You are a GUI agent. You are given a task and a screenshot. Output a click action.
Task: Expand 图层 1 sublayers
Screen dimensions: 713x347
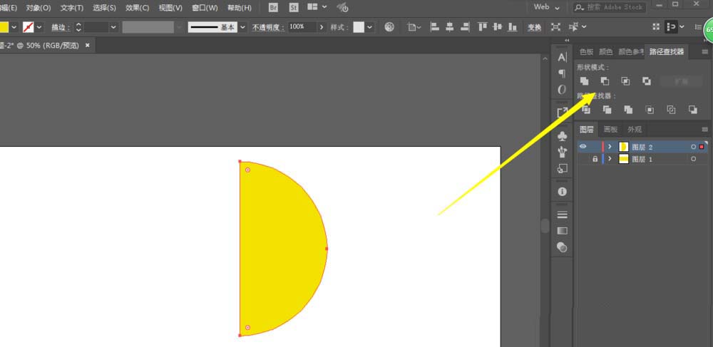pyautogui.click(x=610, y=159)
